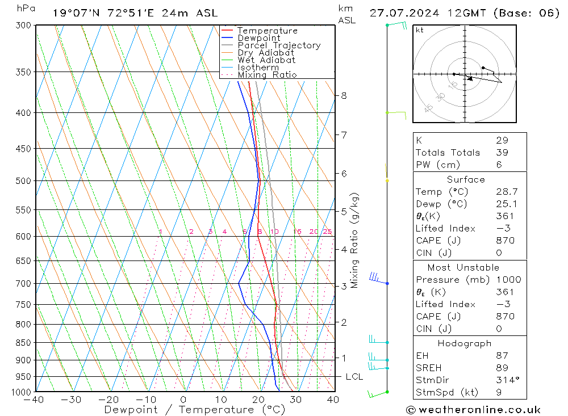Click the cyan wind barb at 900 hPa

[378, 358]
